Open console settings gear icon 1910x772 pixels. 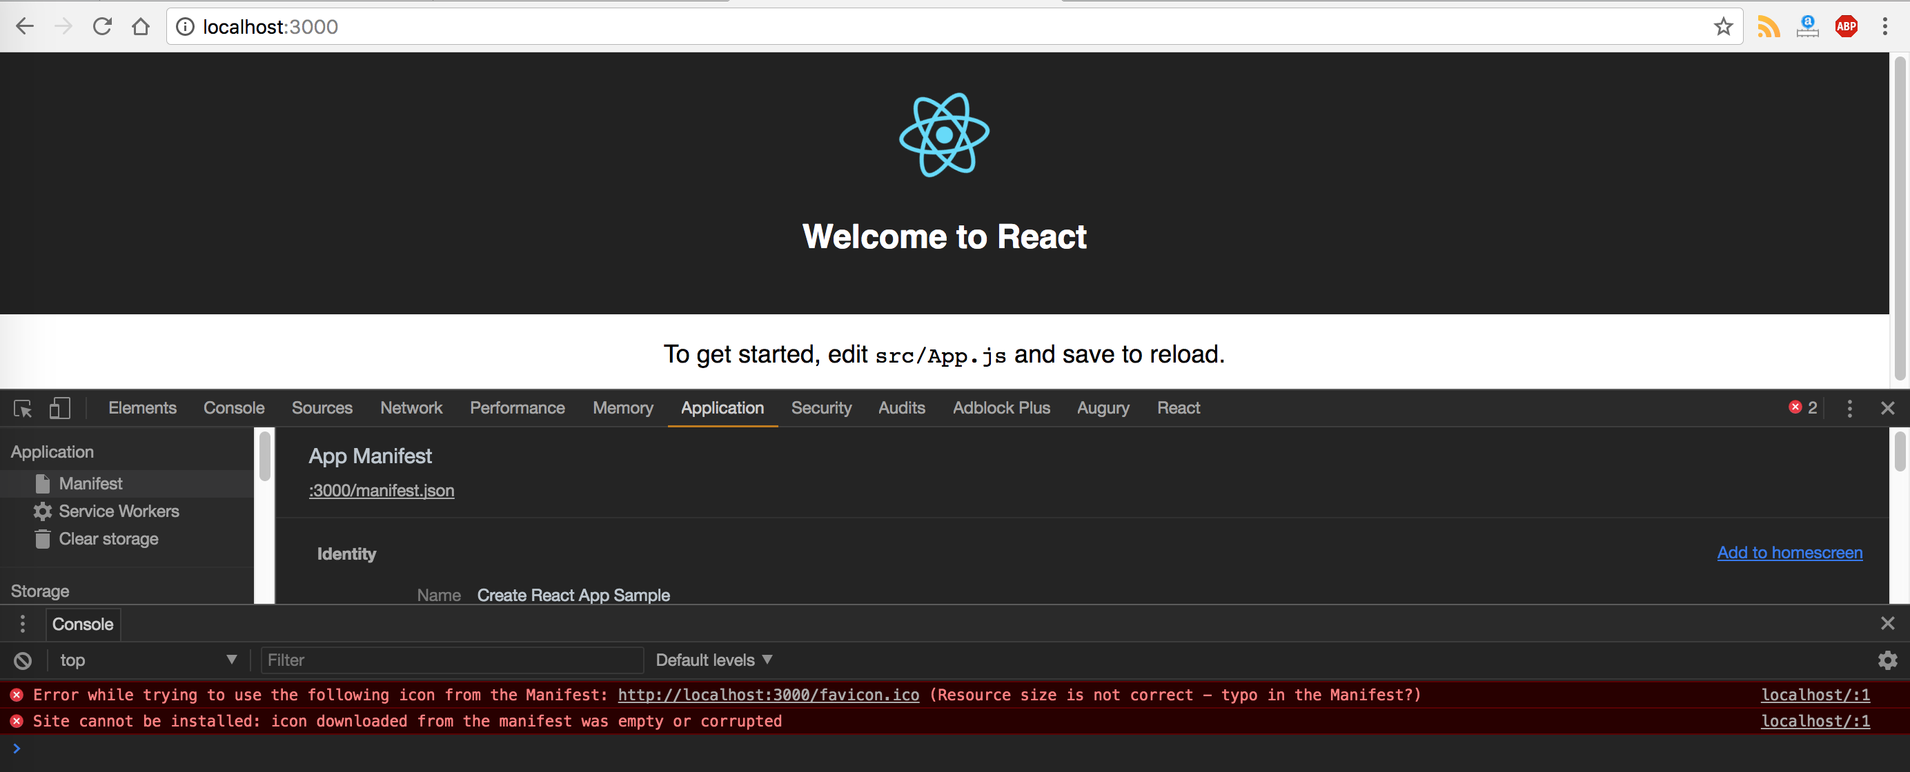(1887, 660)
